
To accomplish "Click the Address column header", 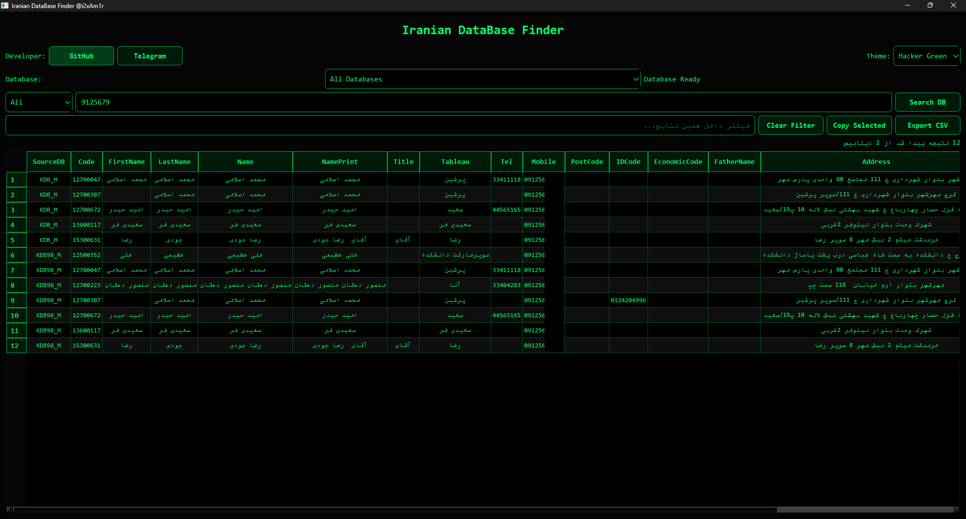I will coord(860,161).
